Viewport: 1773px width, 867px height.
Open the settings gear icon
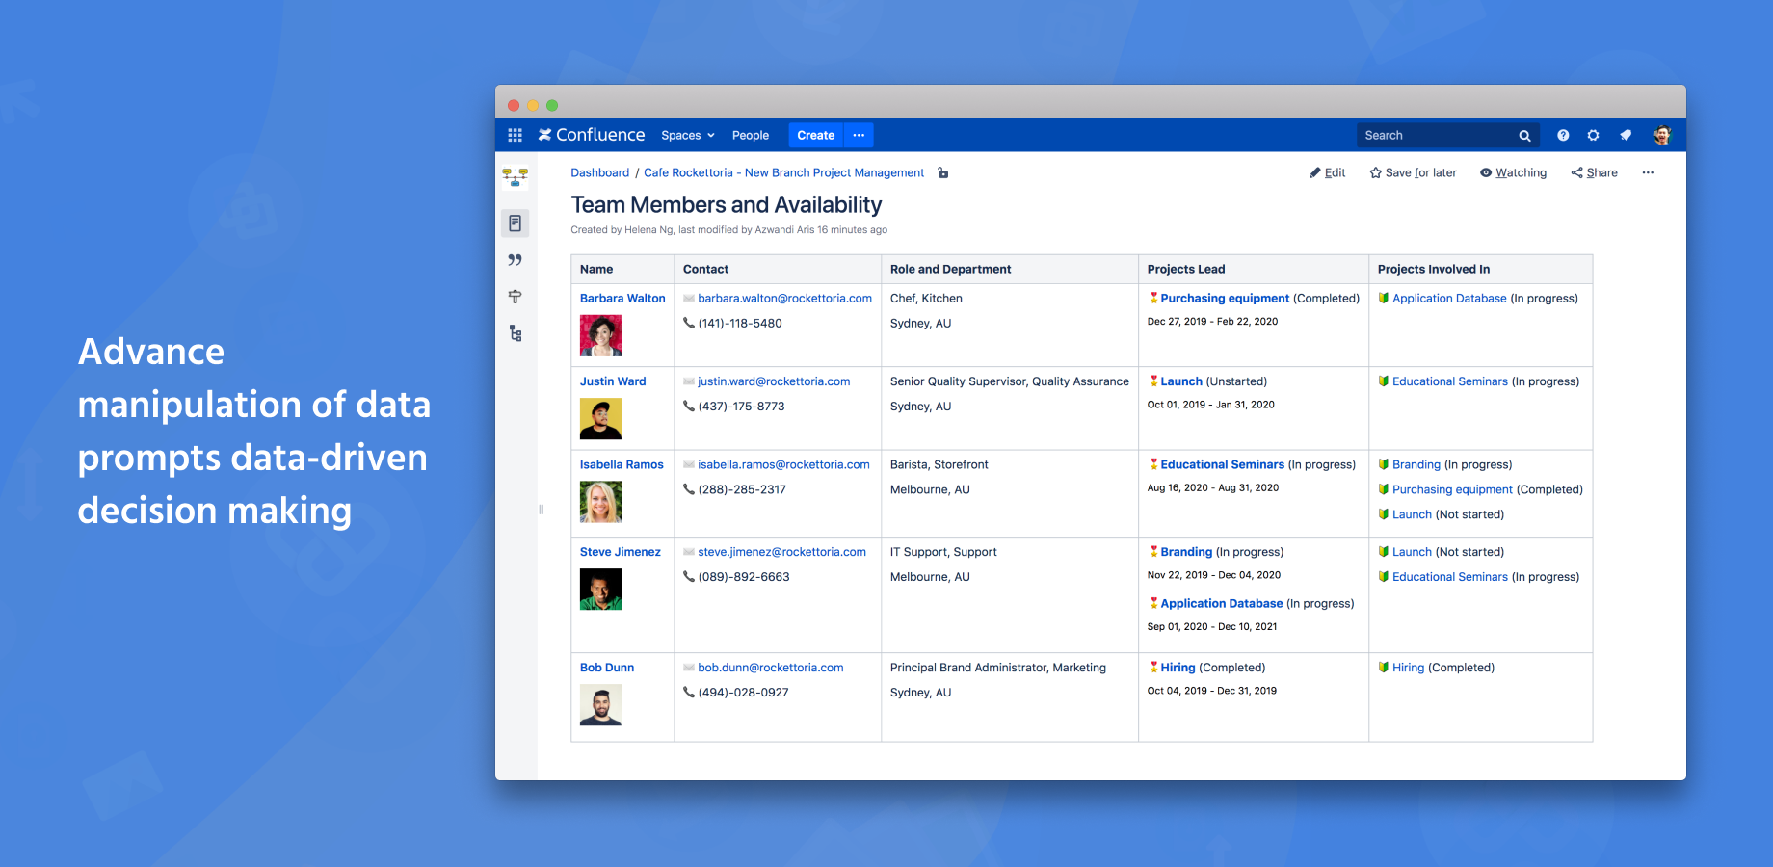(1593, 136)
